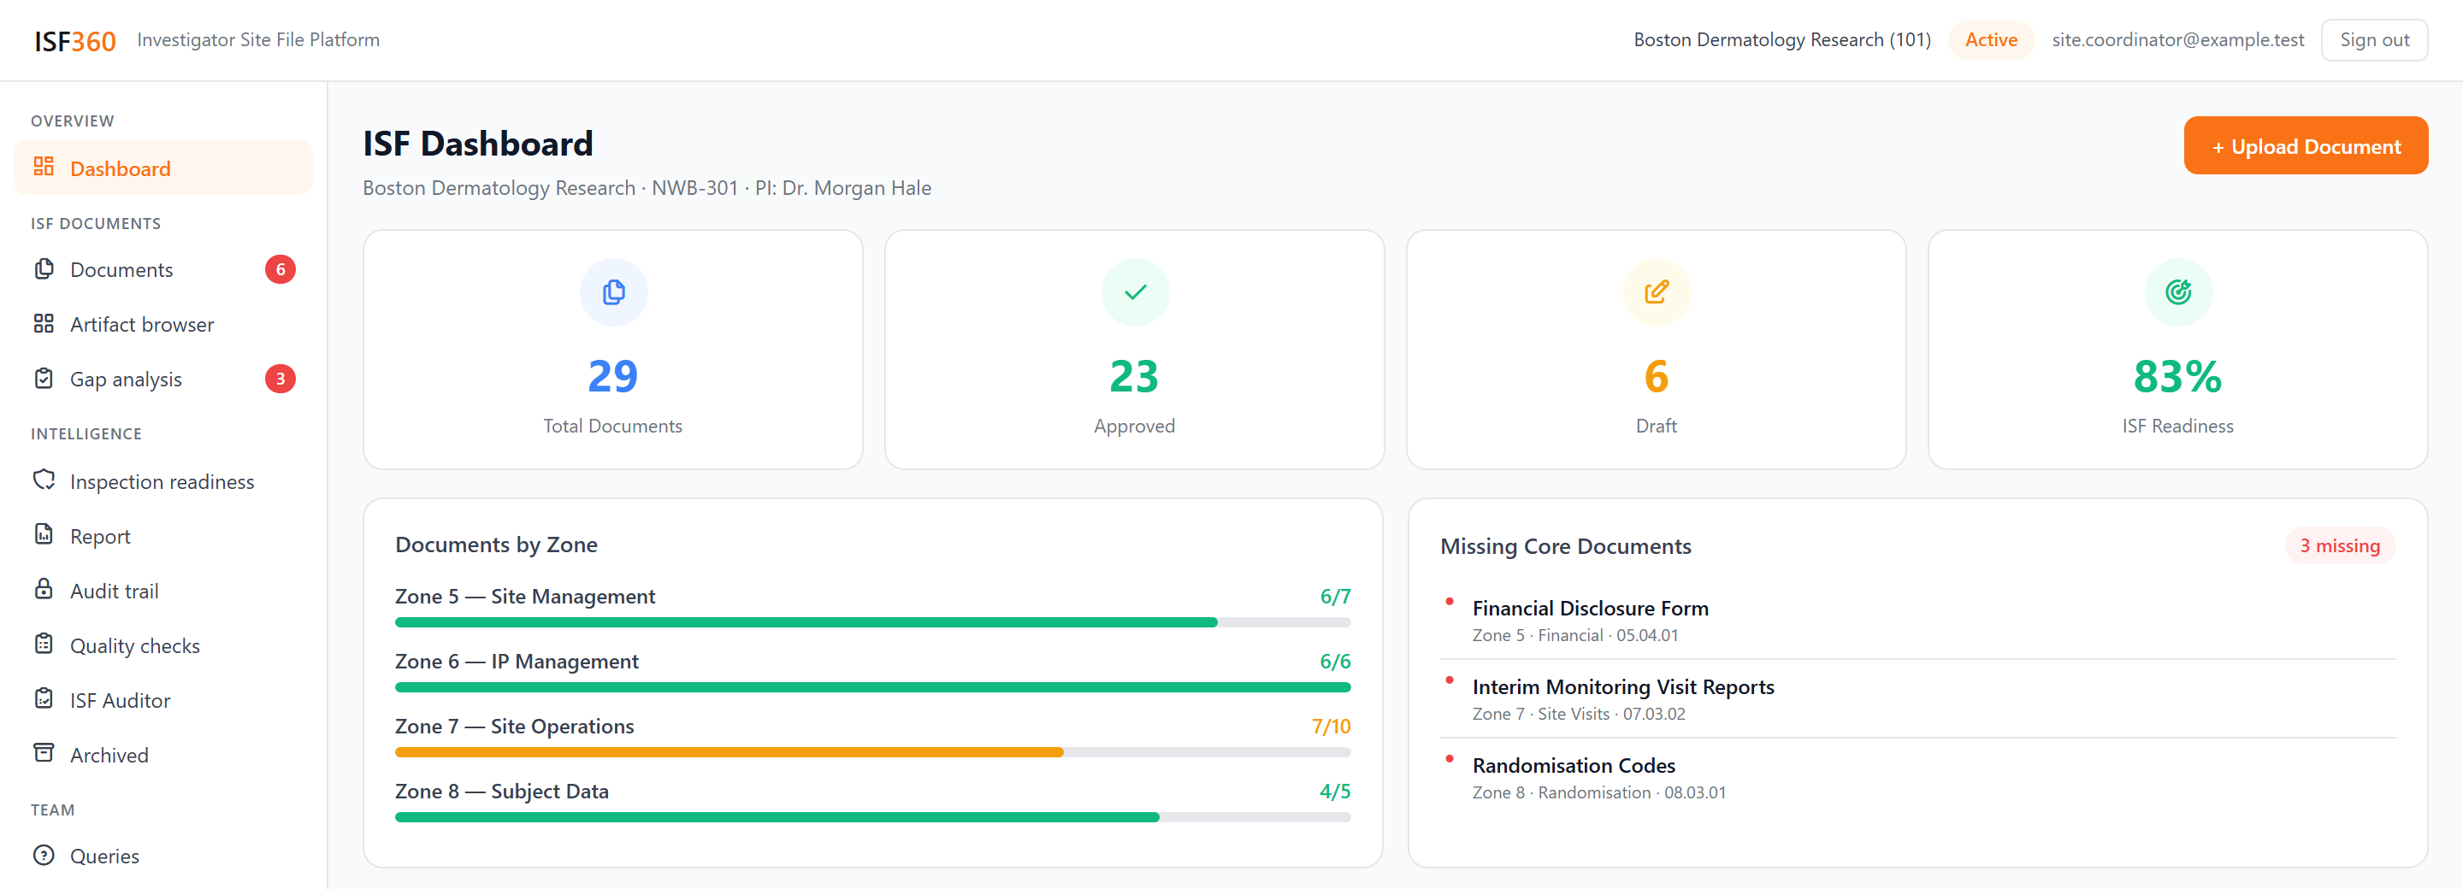Click the Draft pencil-edit icon
The height and width of the screenshot is (889, 2463).
coord(1656,291)
